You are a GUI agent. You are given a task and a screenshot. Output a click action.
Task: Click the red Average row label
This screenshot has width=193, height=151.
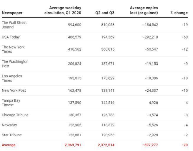click(x=9, y=145)
